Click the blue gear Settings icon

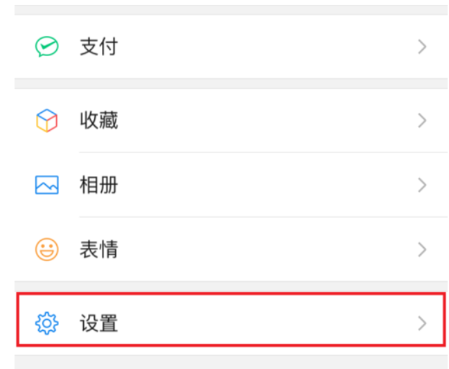point(47,323)
